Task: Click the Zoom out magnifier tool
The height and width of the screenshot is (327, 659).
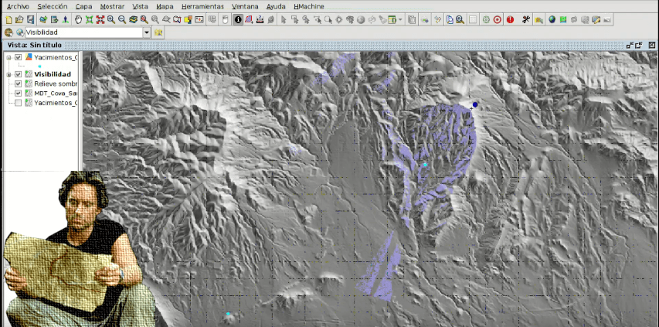Action: pyautogui.click(x=122, y=19)
